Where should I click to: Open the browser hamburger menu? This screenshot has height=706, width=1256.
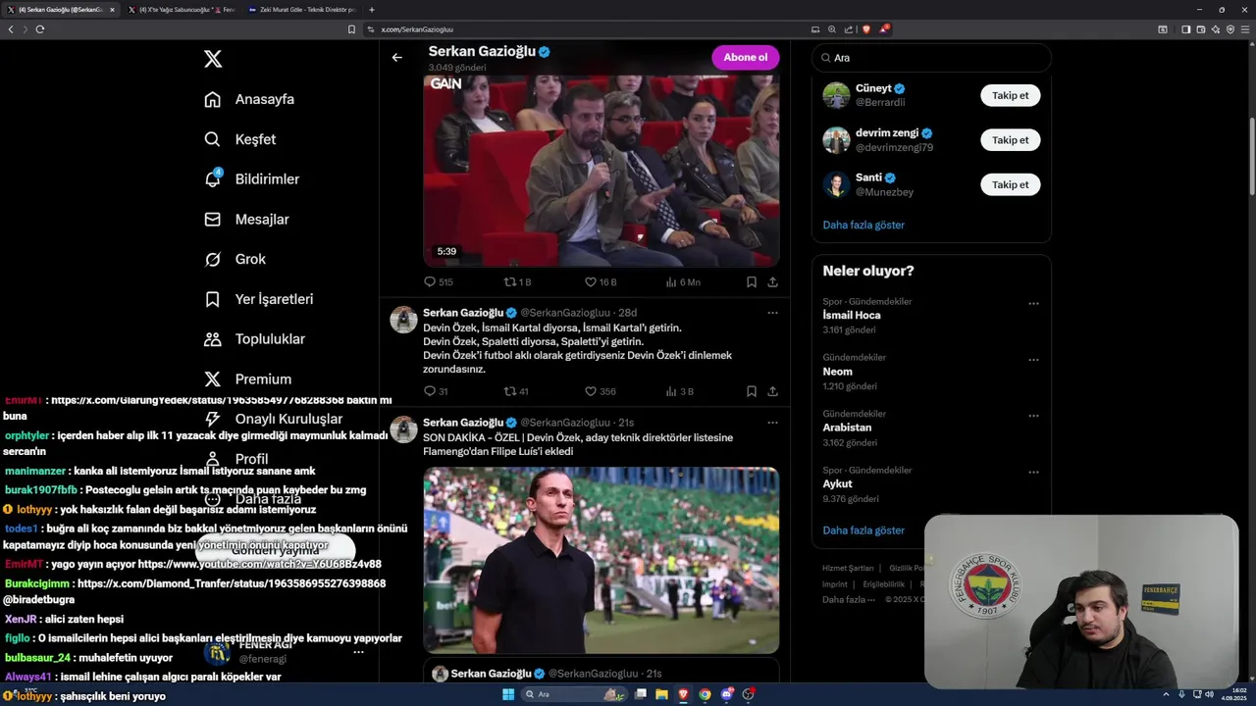1246,29
